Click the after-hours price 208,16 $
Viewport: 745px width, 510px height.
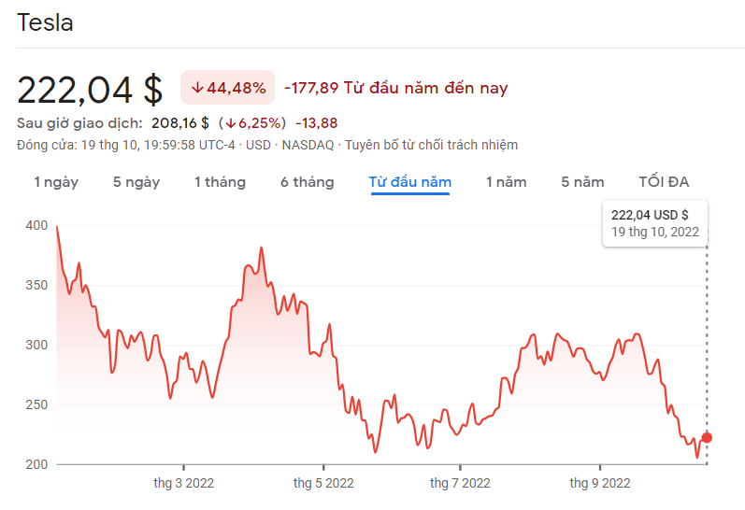pyautogui.click(x=179, y=123)
